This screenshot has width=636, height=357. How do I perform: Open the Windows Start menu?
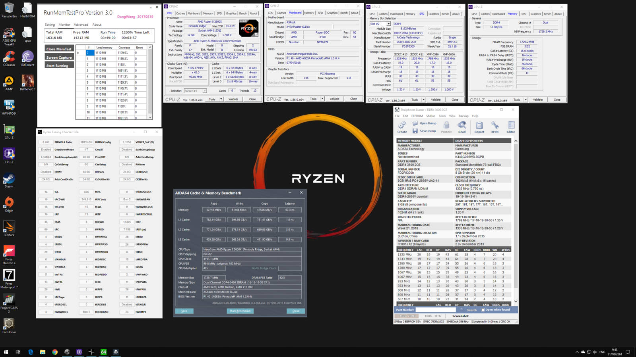pos(6,352)
